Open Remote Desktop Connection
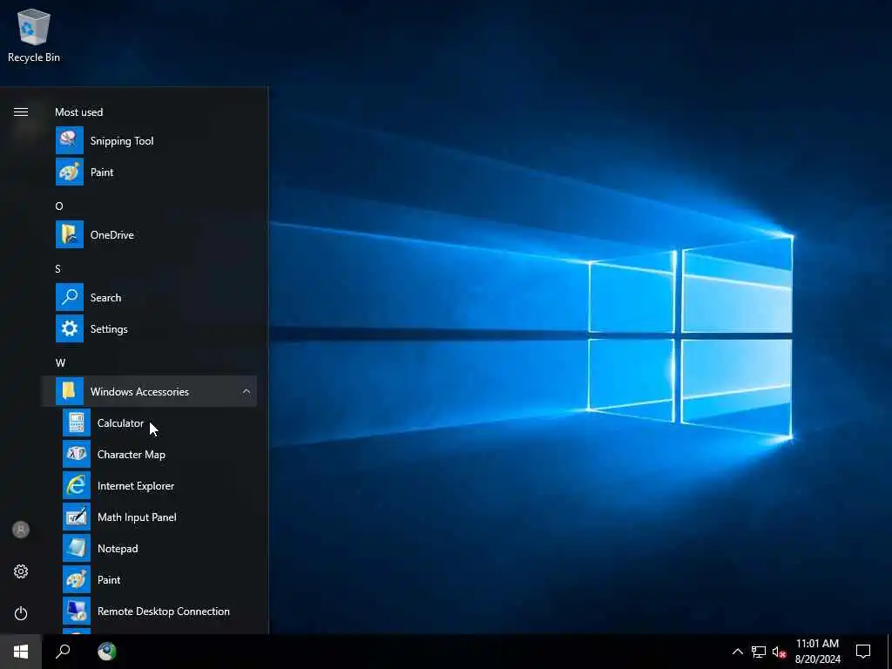Image resolution: width=892 pixels, height=669 pixels. pos(149,611)
